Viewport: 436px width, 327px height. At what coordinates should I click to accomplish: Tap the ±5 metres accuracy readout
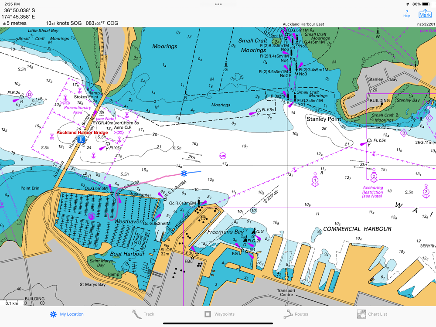pos(14,23)
